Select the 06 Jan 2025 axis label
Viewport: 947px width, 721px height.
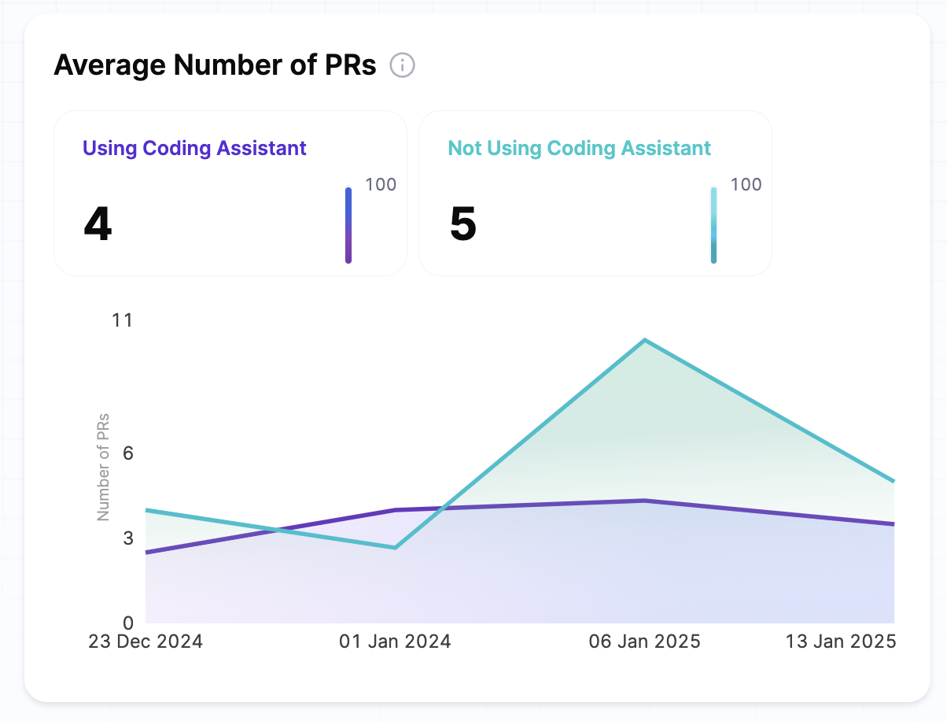[x=644, y=642]
